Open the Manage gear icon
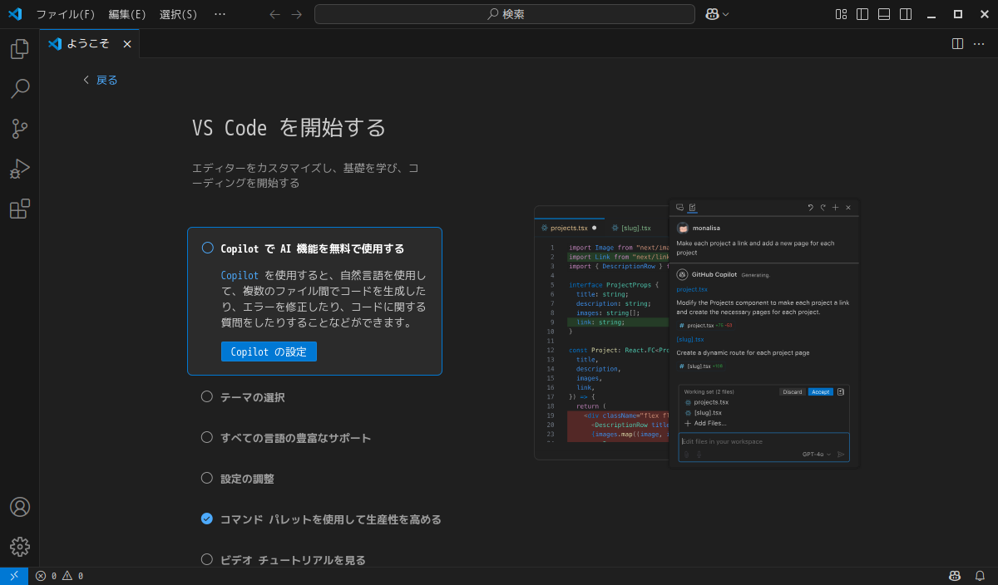 pos(19,546)
